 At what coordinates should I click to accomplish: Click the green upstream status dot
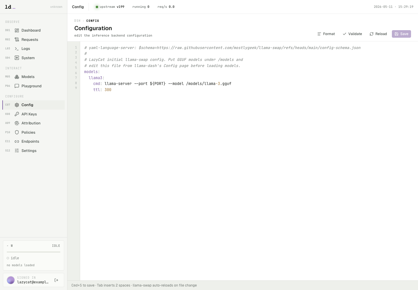97,7
